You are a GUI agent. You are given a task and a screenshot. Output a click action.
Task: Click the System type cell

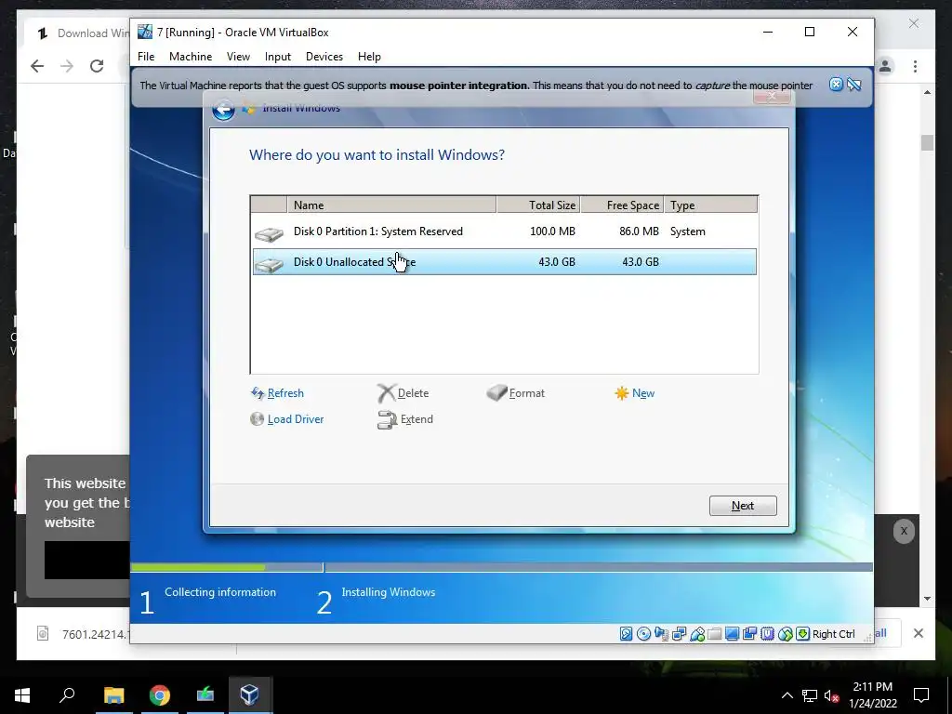pos(688,231)
